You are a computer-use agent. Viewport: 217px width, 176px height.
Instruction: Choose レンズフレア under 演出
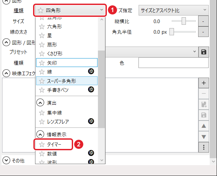[67, 122]
